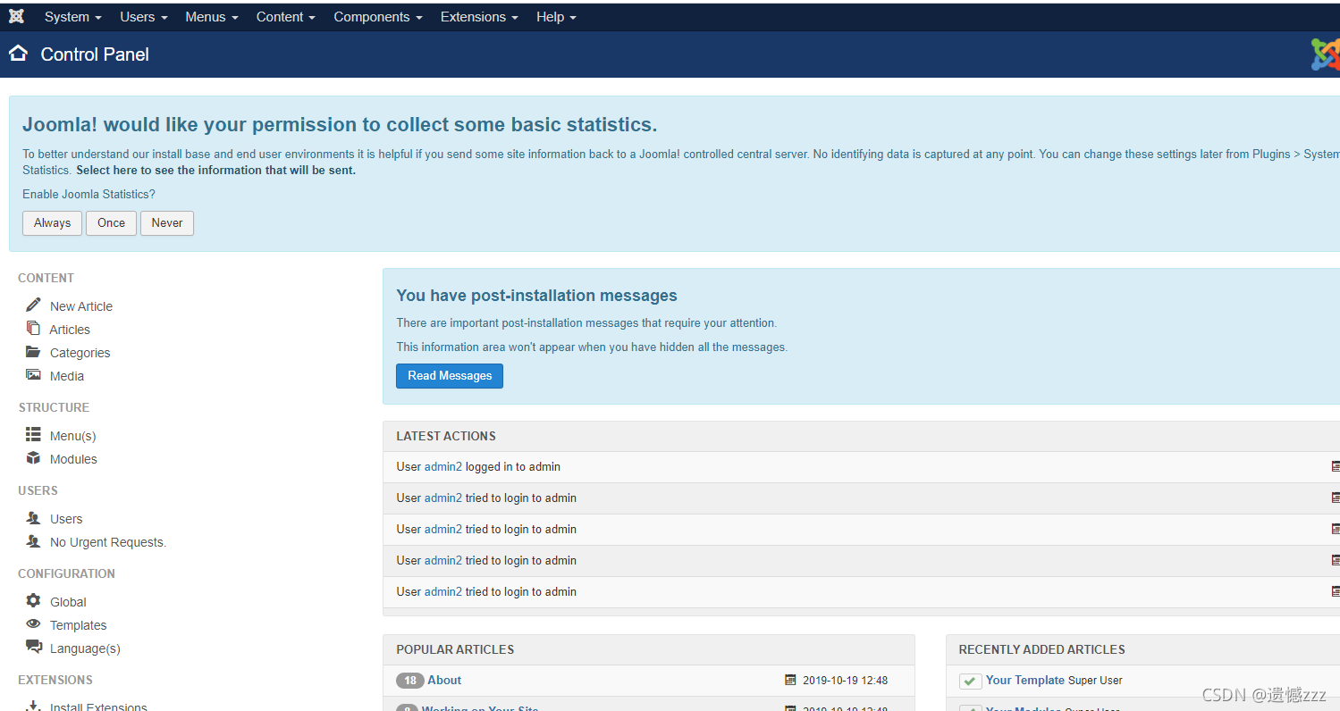Click the Once statistics button
Image resolution: width=1340 pixels, height=711 pixels.
click(111, 223)
